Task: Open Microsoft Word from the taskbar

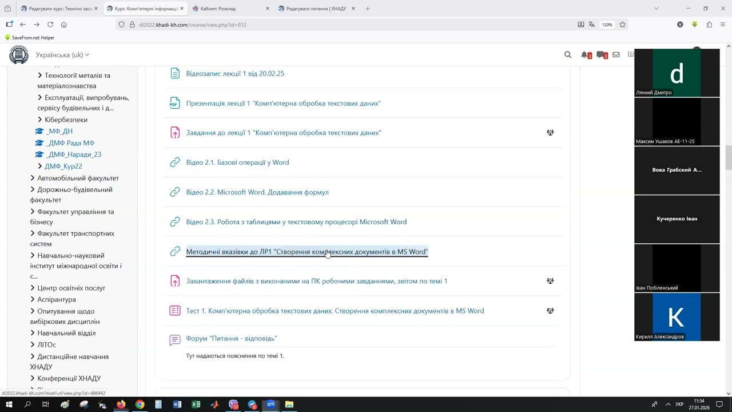Action: tap(177, 405)
